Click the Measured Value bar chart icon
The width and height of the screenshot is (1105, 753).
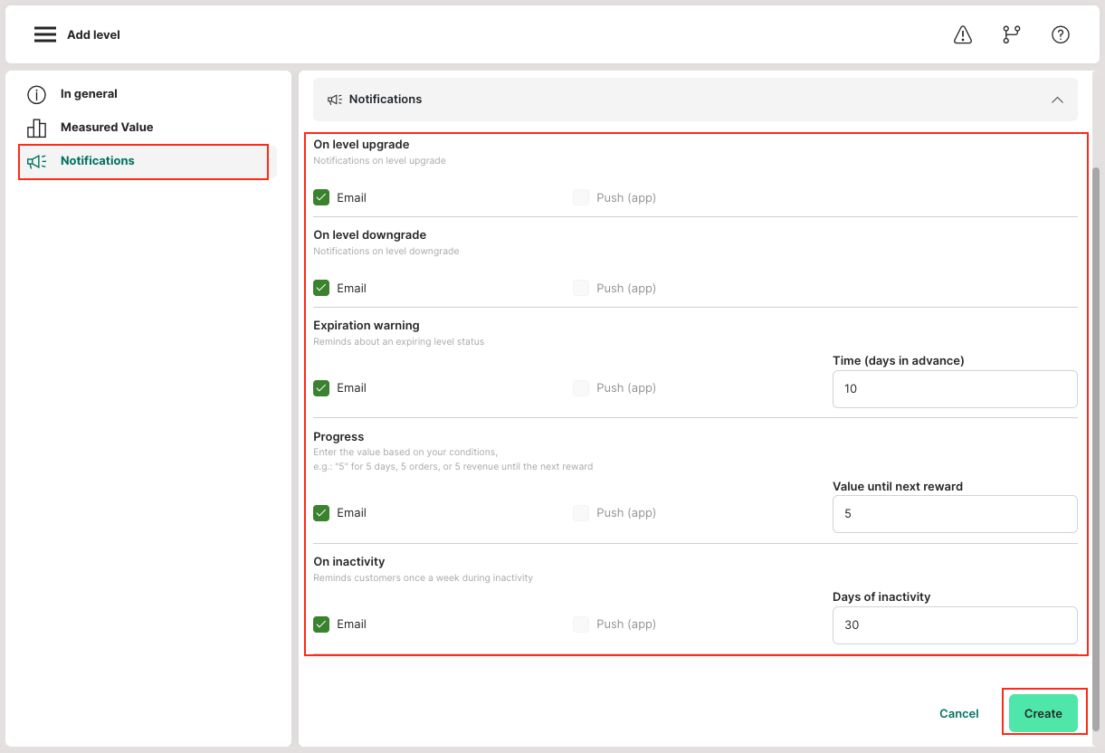36,128
